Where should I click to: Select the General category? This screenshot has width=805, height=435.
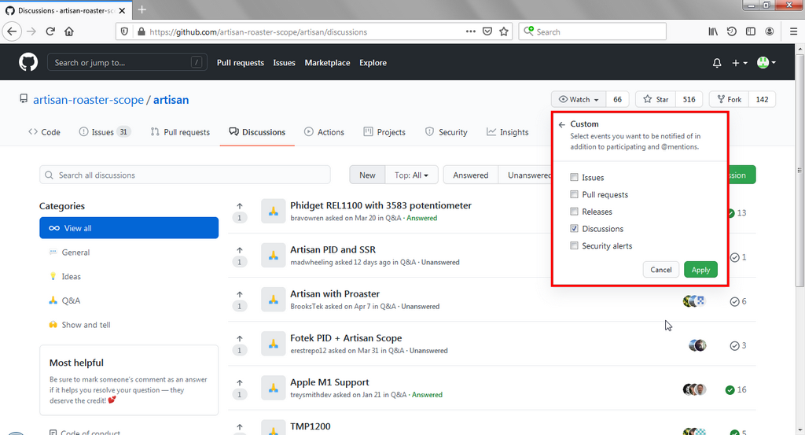75,253
